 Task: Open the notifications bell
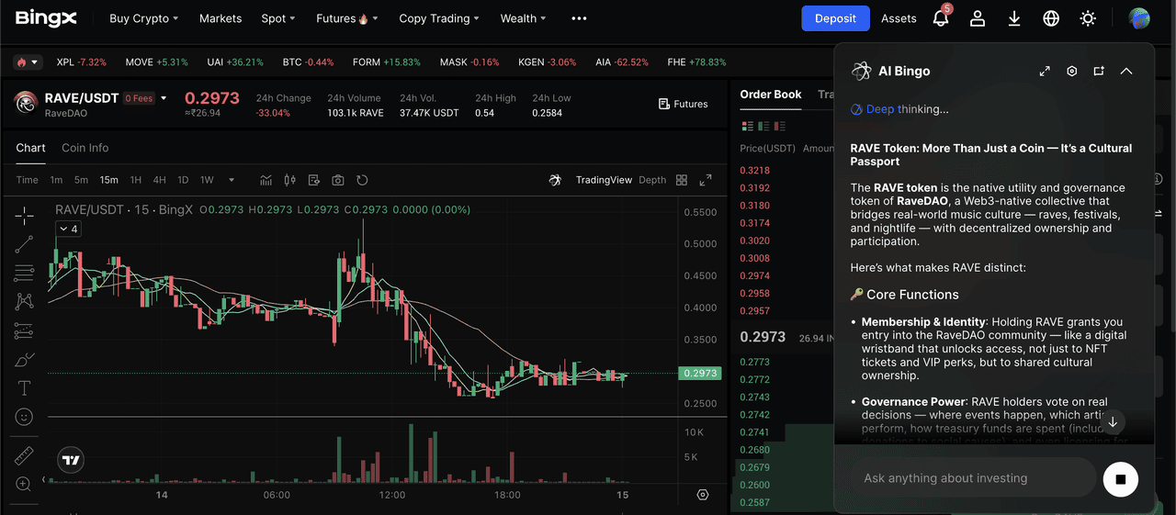click(x=940, y=18)
